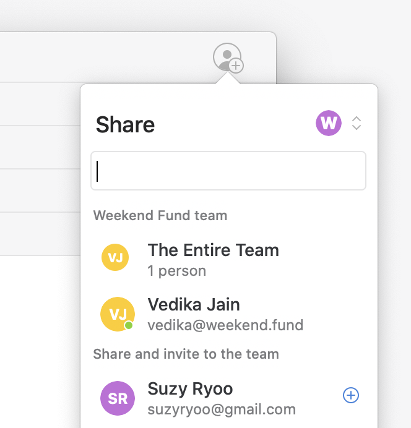This screenshot has height=428, width=411.
Task: Select Vedika Jain from the team list
Action: pyautogui.click(x=194, y=305)
